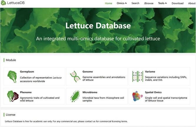Open JBrowse from the navigation bar
Viewport: 196px width, 127px height.
(149, 3)
